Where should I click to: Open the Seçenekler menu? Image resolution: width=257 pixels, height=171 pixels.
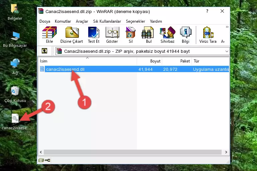135,21
